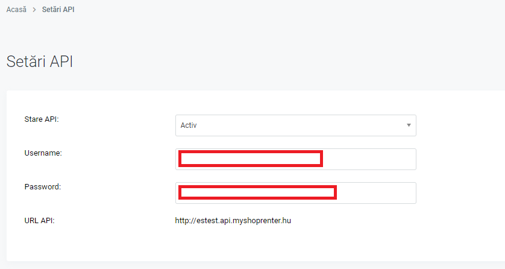
Task: Click the Setări API page heading
Action: [40, 62]
